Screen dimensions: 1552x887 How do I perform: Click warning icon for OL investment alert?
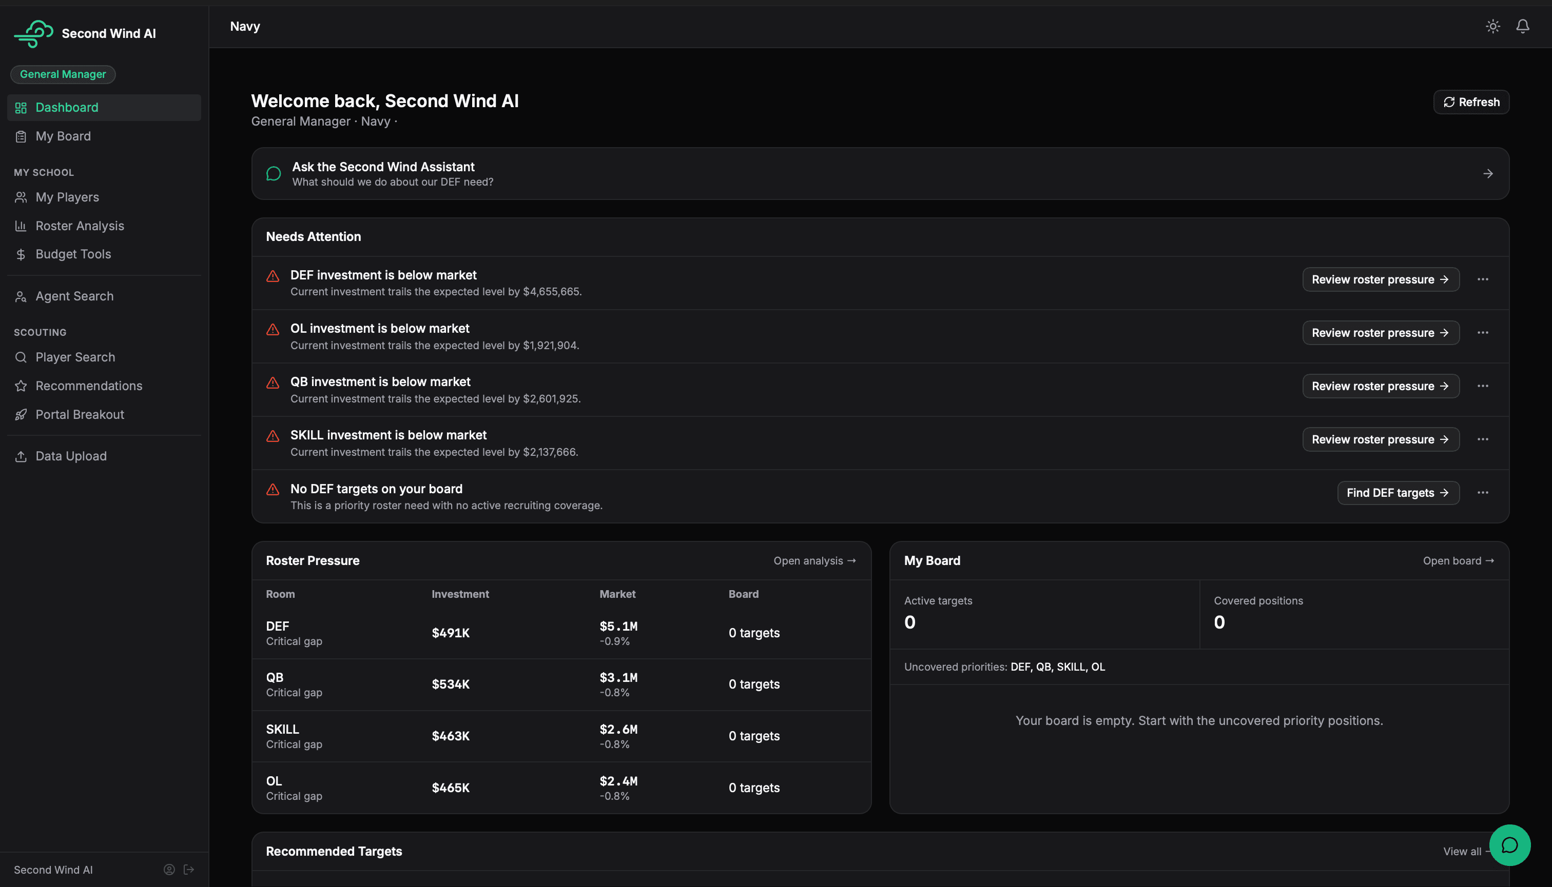point(273,330)
